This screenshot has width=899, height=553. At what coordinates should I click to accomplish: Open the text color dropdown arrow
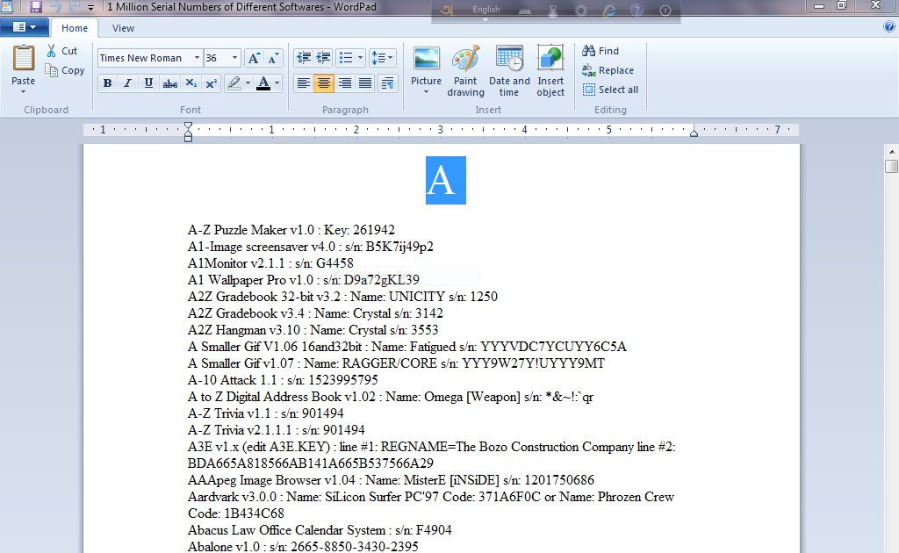click(x=277, y=83)
